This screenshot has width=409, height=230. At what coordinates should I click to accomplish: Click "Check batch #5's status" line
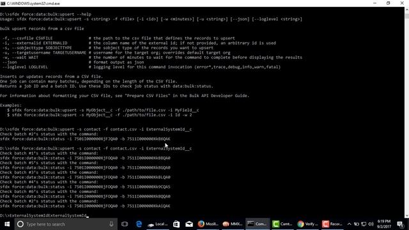[49, 163]
